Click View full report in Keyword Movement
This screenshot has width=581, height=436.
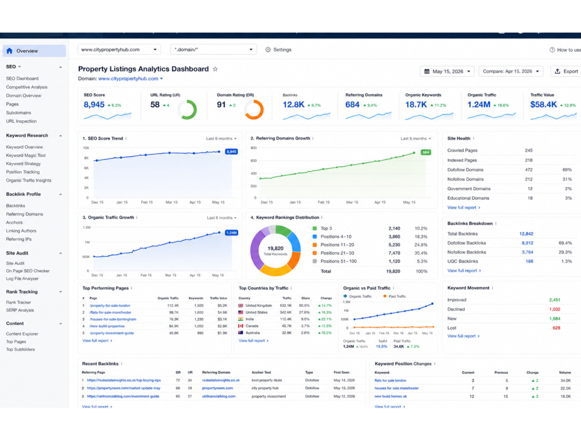click(x=463, y=336)
